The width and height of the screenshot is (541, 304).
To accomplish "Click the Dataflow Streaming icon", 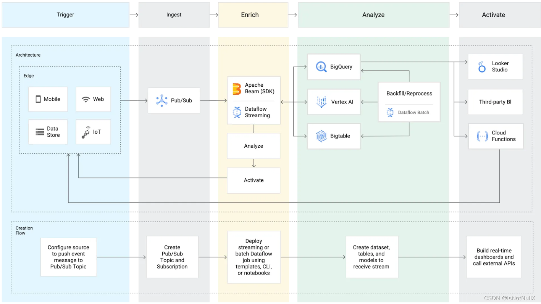I will [x=237, y=112].
